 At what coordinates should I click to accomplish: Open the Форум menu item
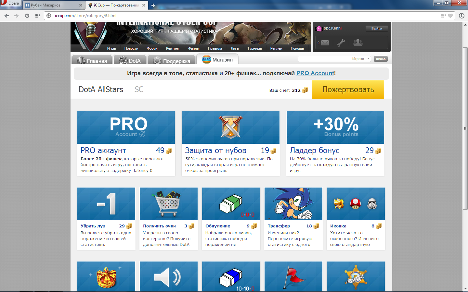152,48
